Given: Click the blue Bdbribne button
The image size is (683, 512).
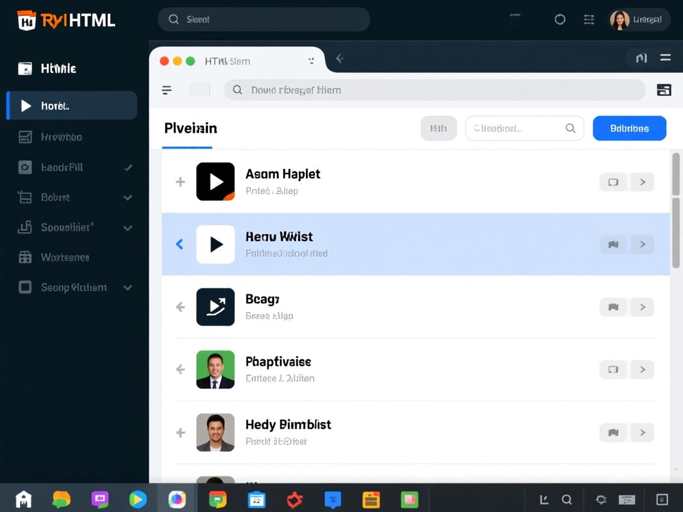Looking at the screenshot, I should [629, 129].
